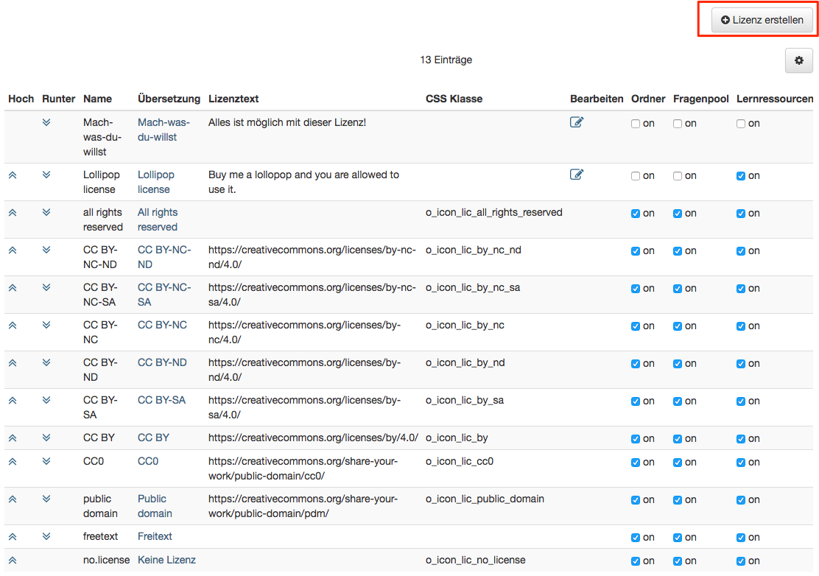
Task: Move no.license row up
Action: 13,560
